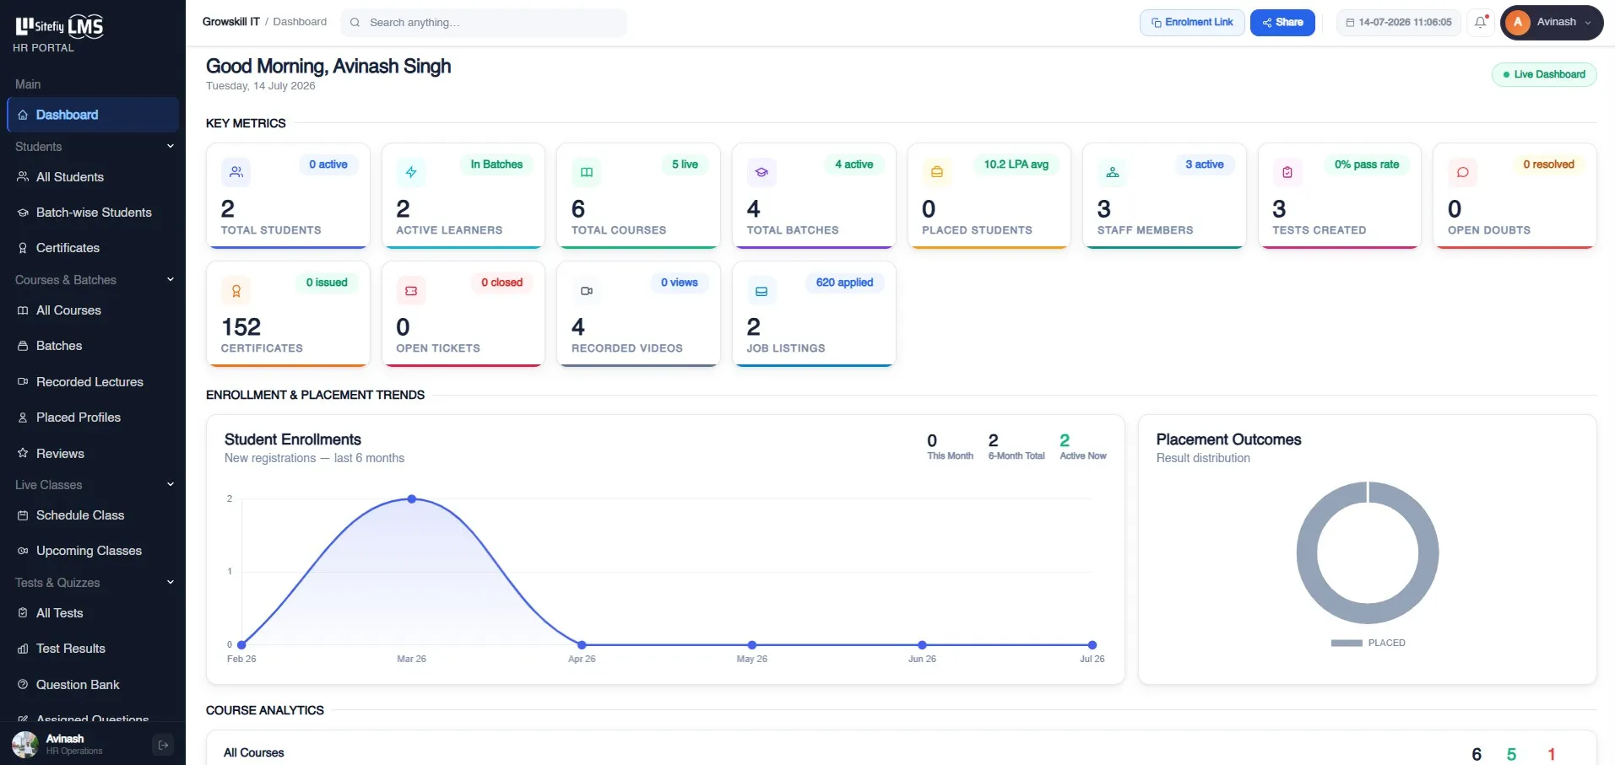Click the search magnifier icon

355,23
